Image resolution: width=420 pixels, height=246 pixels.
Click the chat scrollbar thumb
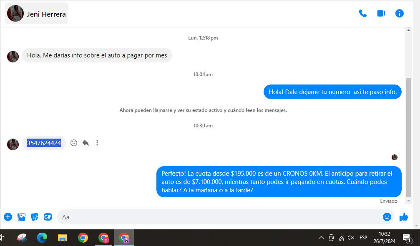(408, 137)
